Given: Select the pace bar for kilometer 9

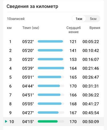Looking at the screenshot, I should pos(51,113).
